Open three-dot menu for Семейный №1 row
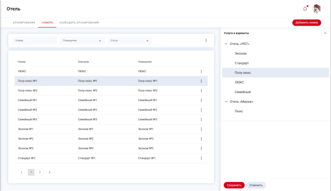 (x=201, y=100)
